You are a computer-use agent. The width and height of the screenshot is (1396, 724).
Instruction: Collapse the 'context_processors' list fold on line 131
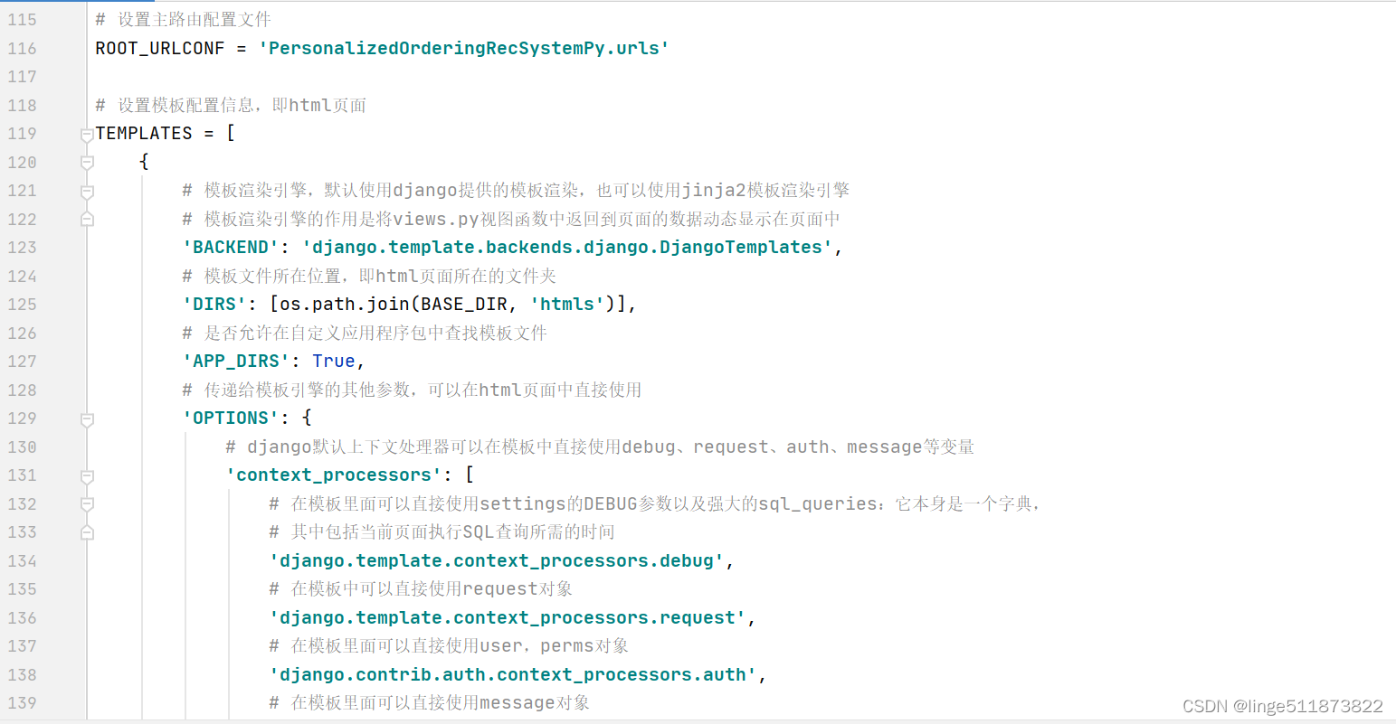tap(87, 476)
